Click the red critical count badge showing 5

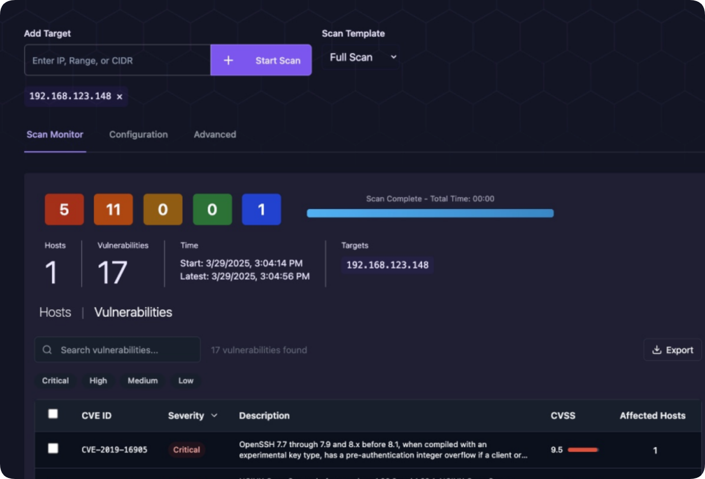64,209
